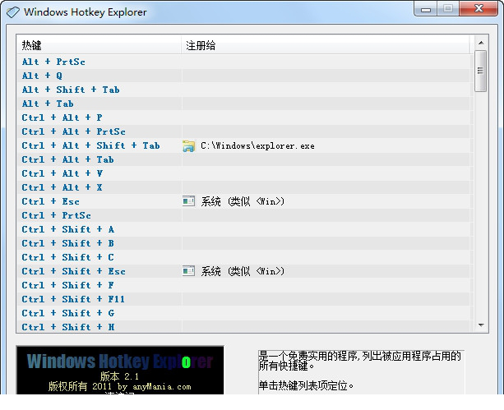Close the Windows Hotkey Explorer window
This screenshot has height=410, width=504.
tap(479, 9)
